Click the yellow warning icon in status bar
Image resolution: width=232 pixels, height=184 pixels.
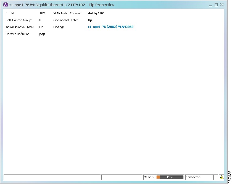coord(221,177)
